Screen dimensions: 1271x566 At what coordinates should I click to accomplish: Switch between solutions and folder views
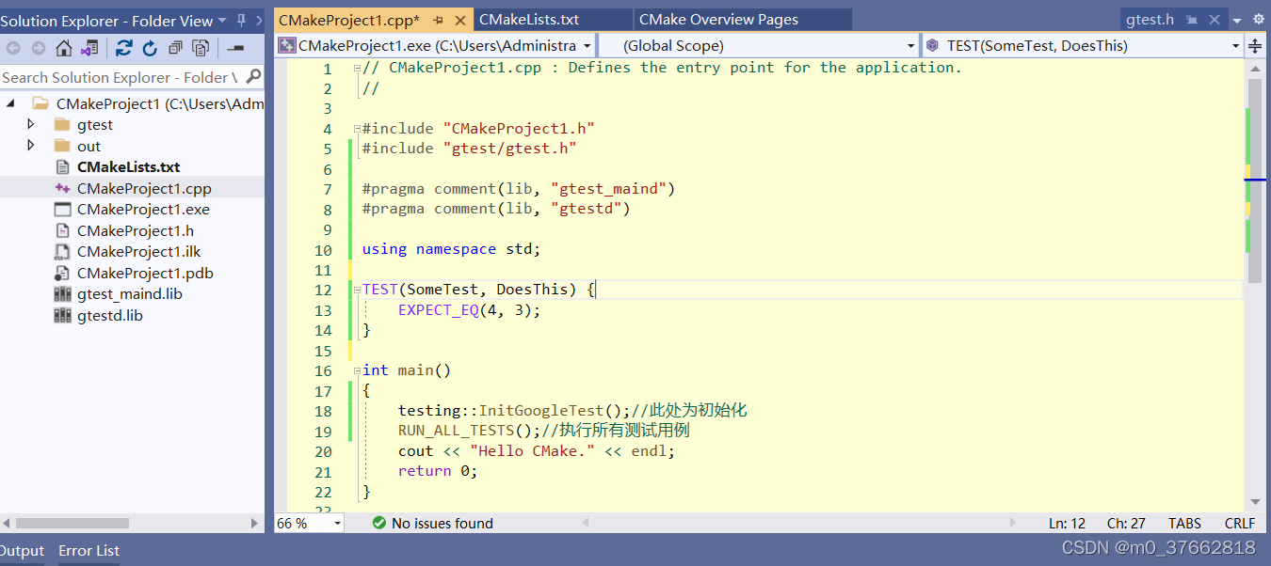[x=89, y=48]
